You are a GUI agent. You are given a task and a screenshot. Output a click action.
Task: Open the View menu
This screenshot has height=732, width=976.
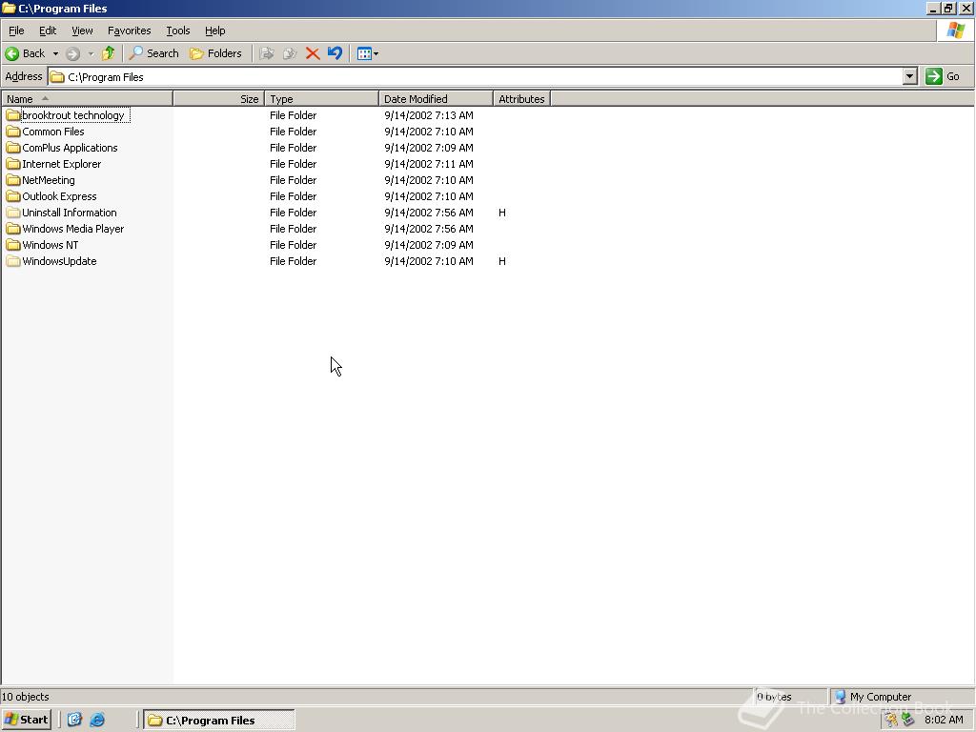coord(82,30)
